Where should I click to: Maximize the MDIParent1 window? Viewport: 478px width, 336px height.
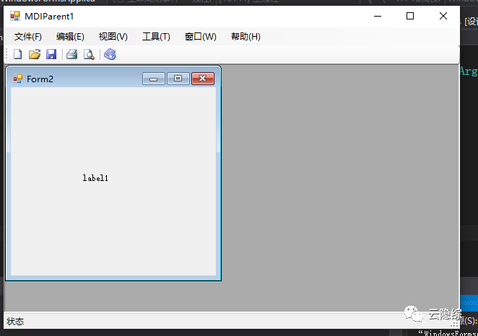(410, 16)
